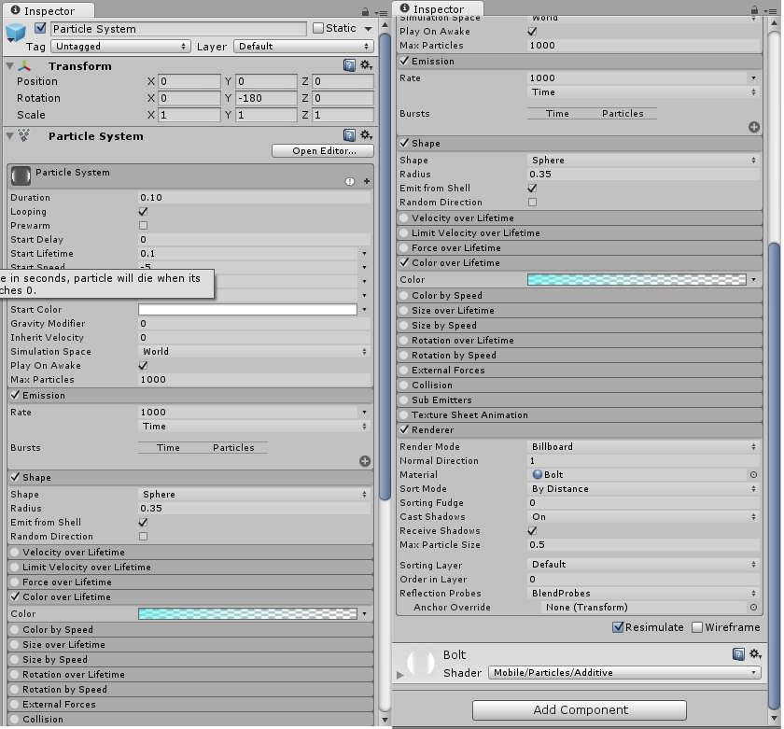
Task: Open Color gradient in right Inspector
Action: coord(637,279)
